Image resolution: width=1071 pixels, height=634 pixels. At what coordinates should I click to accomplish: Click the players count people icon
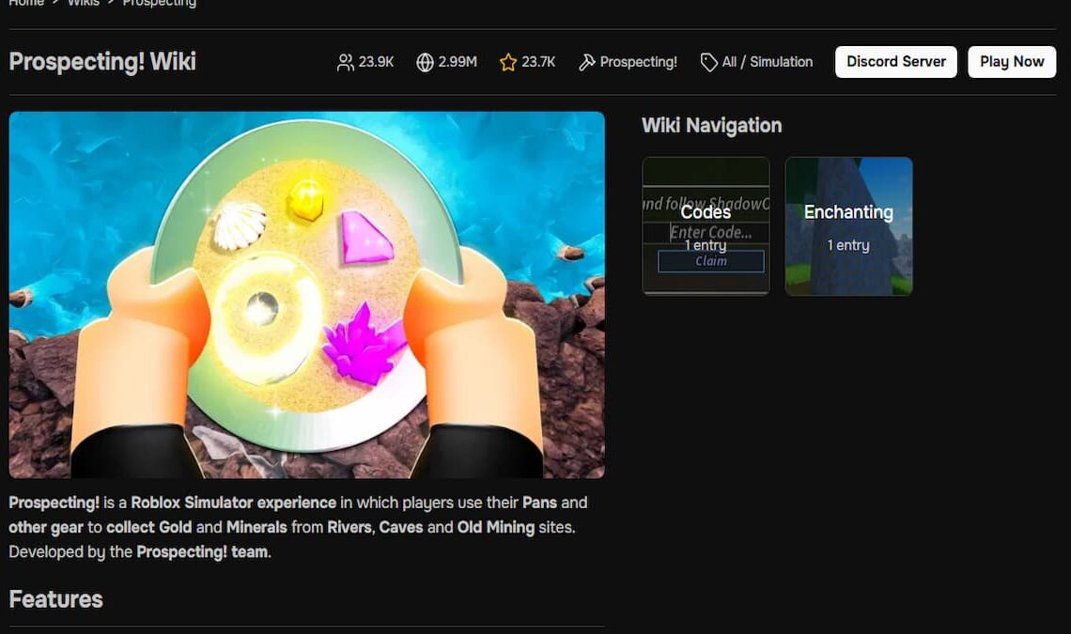(346, 62)
